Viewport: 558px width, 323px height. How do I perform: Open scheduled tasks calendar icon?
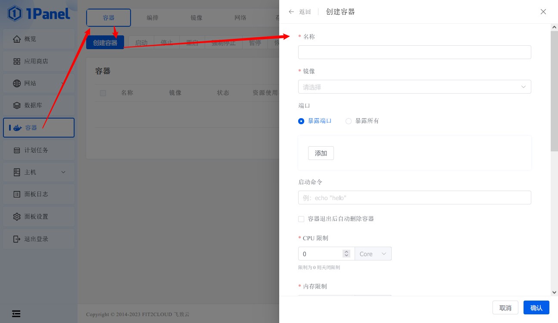(17, 150)
